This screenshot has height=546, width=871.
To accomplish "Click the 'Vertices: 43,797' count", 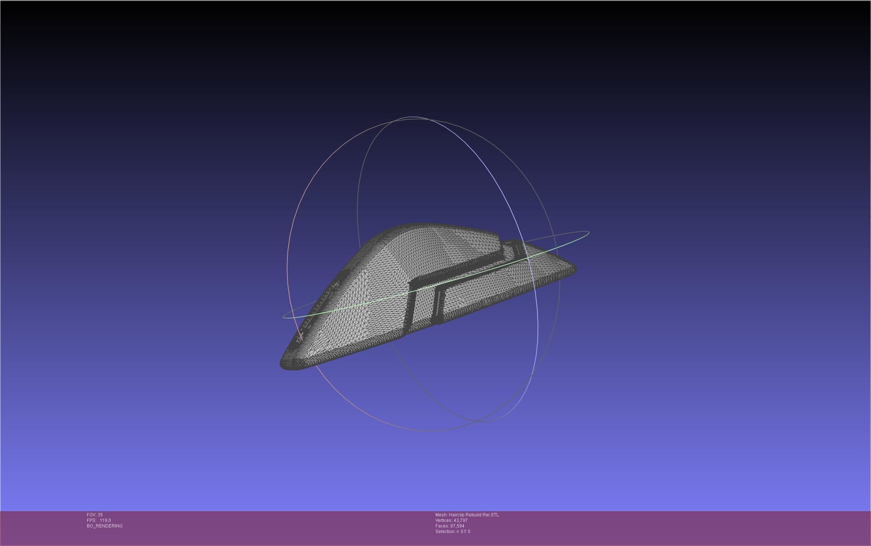I will point(451,520).
